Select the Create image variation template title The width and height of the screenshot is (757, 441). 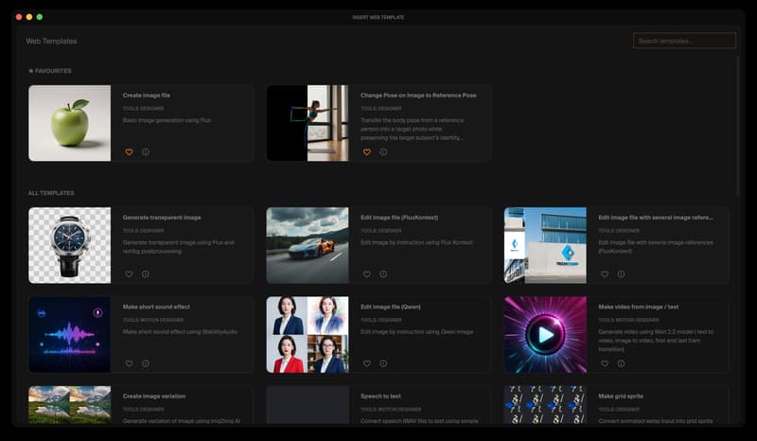coord(154,396)
